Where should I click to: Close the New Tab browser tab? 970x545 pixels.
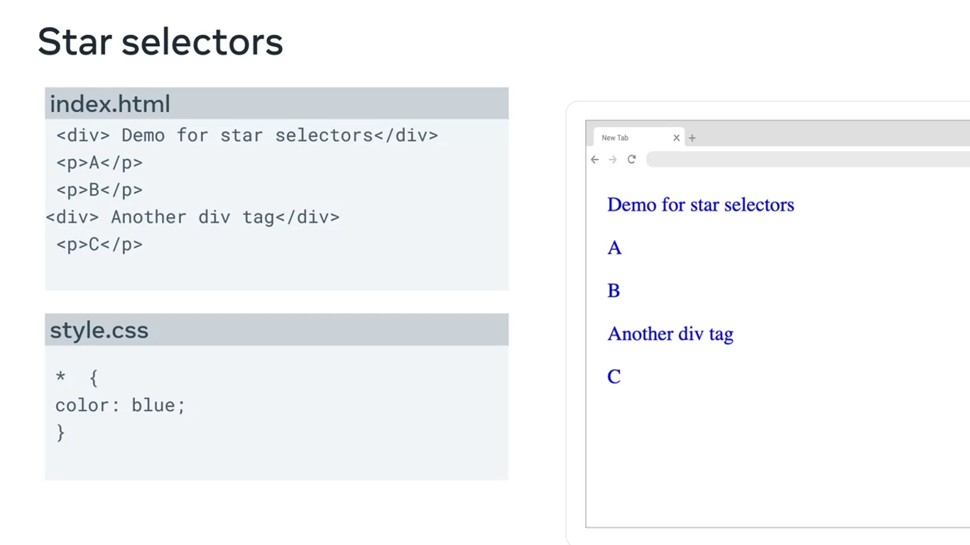[676, 138]
